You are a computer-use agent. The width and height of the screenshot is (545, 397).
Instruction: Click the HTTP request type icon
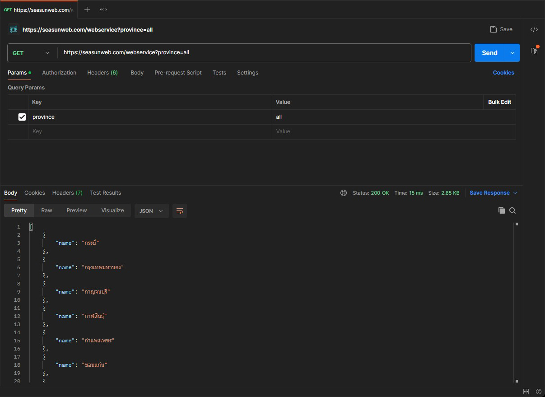(x=14, y=29)
